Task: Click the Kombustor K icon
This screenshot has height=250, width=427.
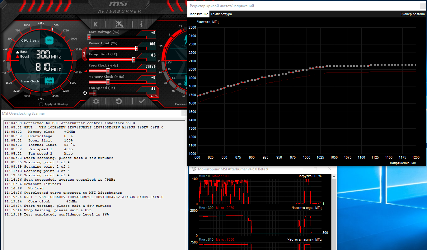Action: [x=96, y=24]
